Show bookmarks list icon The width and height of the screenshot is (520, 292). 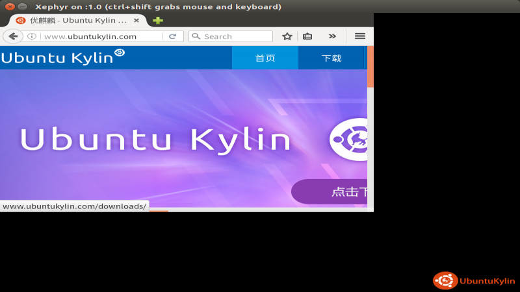pos(307,36)
